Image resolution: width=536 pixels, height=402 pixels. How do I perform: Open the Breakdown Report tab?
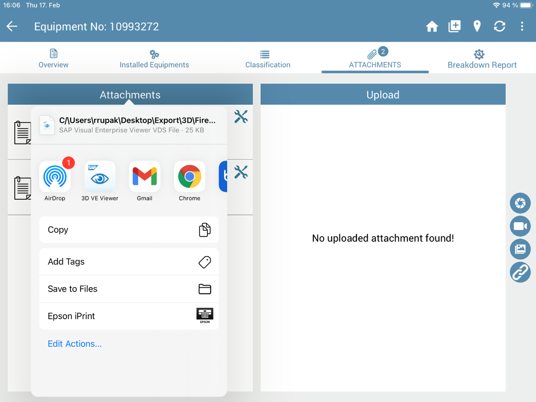(482, 59)
